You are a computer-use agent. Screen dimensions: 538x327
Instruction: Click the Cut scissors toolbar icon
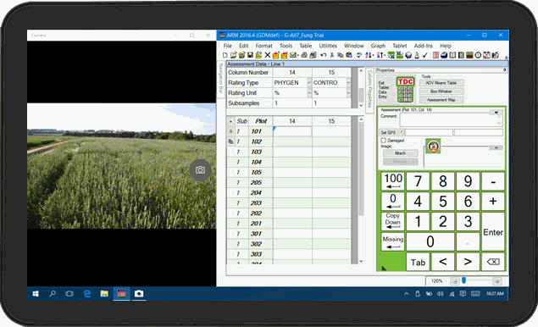[332, 55]
